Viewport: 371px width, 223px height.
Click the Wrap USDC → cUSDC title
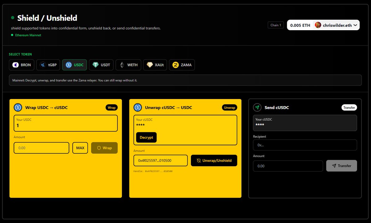[46, 108]
